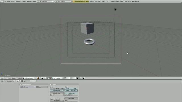Open the 3D view View menu
The image size is (182, 102).
(x=9, y=78)
